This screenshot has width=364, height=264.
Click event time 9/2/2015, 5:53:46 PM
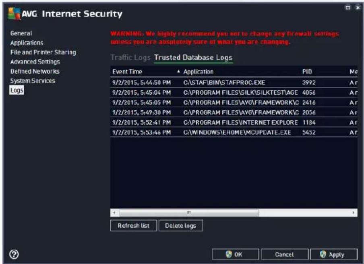tap(141, 132)
